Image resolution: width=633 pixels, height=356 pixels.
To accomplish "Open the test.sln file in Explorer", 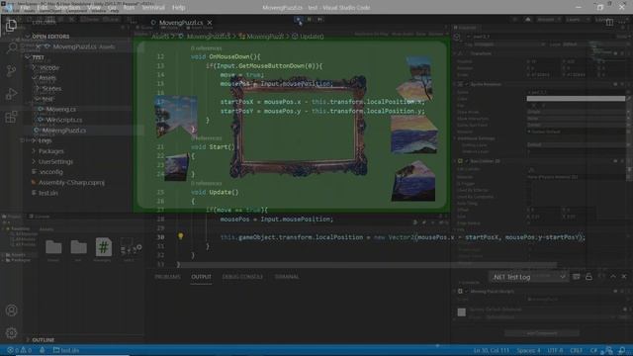I will [48, 193].
